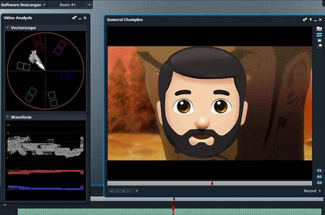
Task: Click the overlapping tiles icon in viewer sidebar
Action: 319,46
